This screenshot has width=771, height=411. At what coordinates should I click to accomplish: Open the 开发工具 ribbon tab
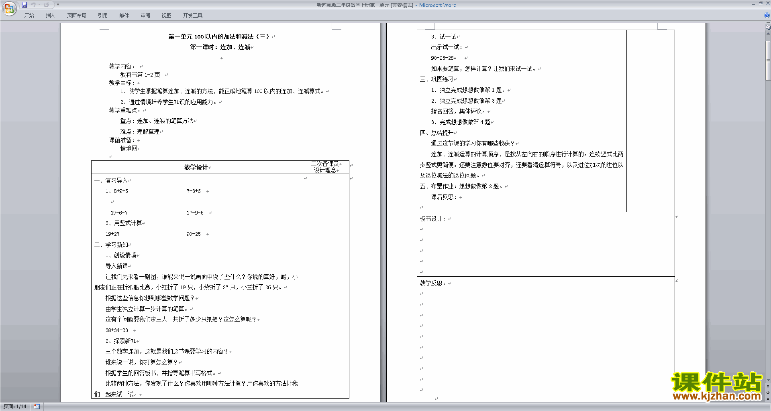click(x=193, y=15)
